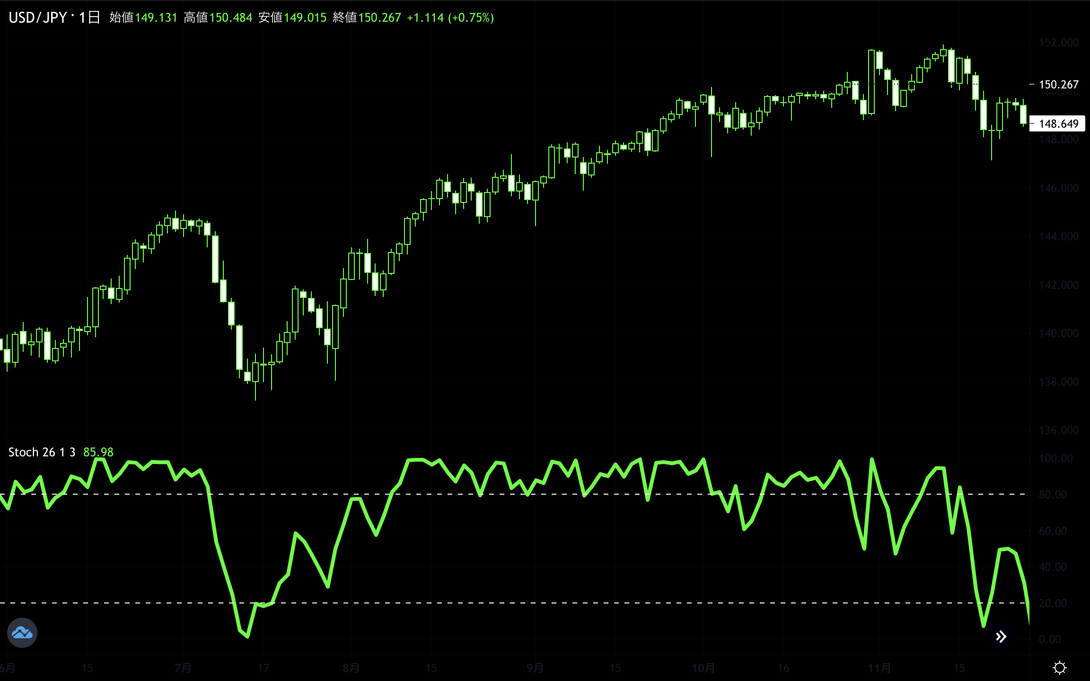Viewport: 1090px width, 681px height.
Task: Click the TradingView logo button
Action: click(22, 632)
